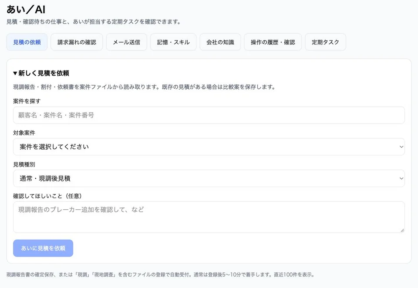Click the 確認してほしいこと（任意） label

tap(47, 196)
